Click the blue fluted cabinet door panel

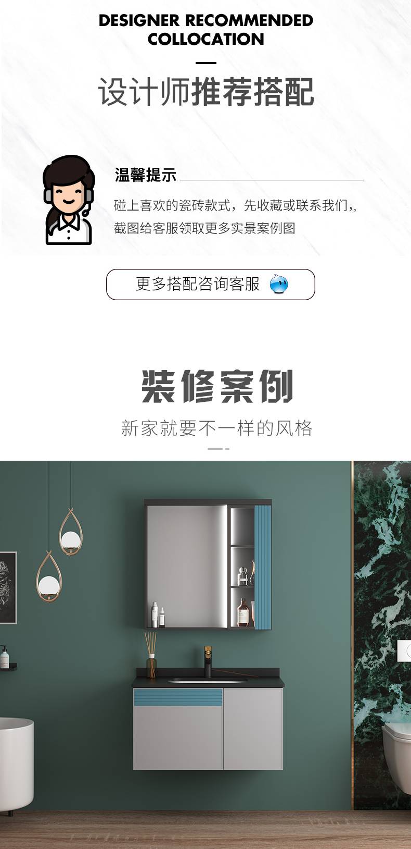[263, 567]
